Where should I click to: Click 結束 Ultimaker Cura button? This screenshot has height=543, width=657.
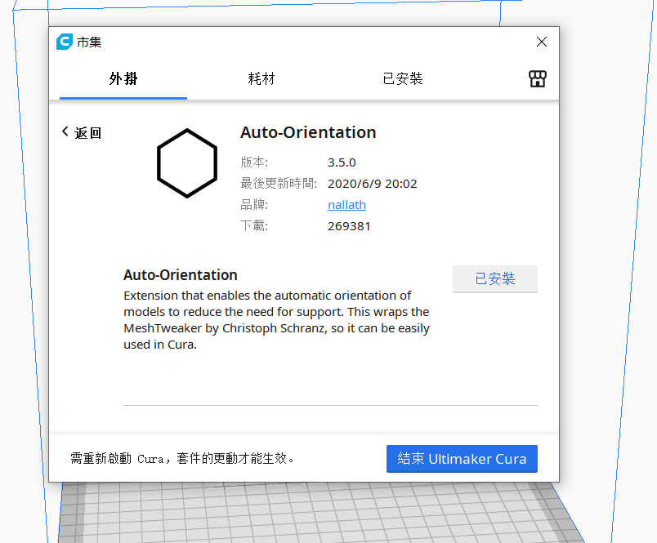tap(462, 459)
